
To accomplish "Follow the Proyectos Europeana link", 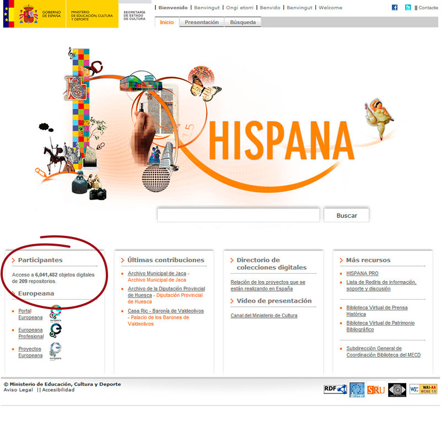I will coord(30,352).
